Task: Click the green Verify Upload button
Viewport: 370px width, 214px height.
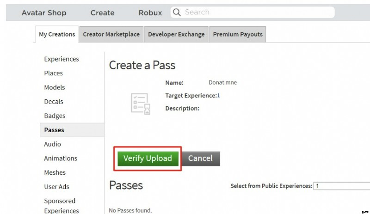Action: (148, 158)
